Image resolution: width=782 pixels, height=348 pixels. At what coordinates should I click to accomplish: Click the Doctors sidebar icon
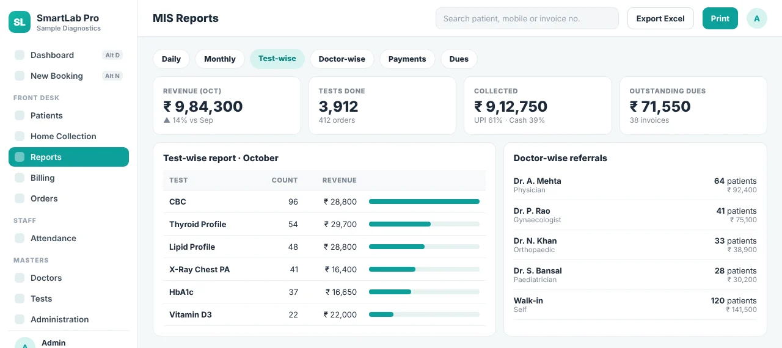[20, 278]
